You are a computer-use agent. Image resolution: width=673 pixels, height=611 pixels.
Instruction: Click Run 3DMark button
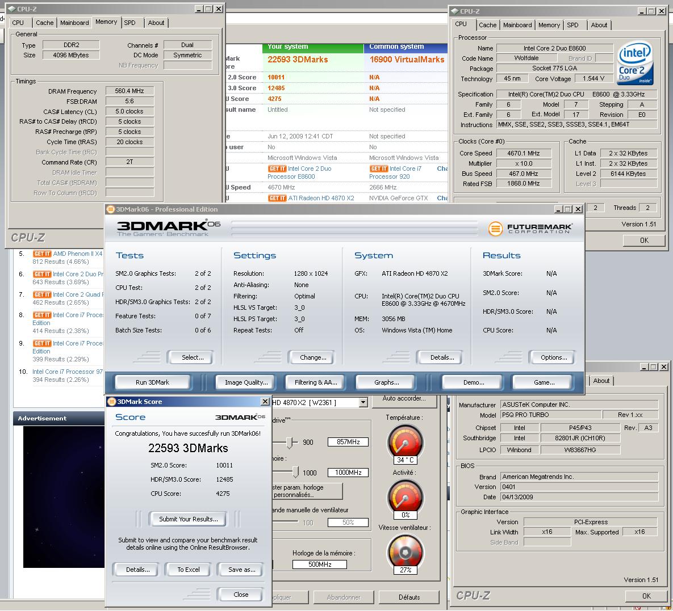[152, 382]
